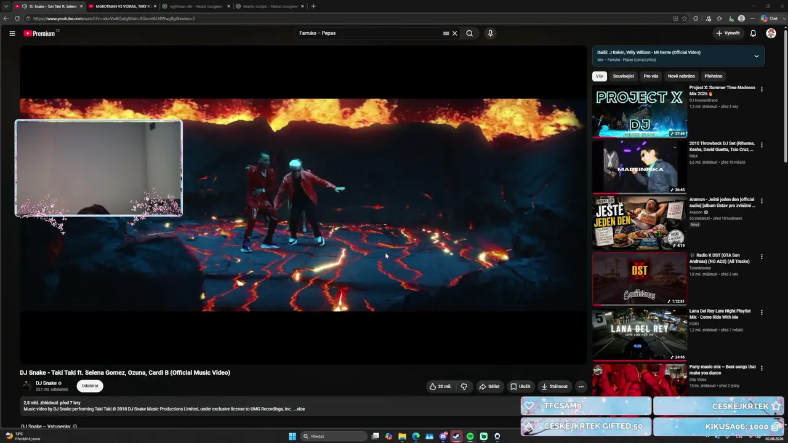Like the Taki Taki video

coord(440,386)
